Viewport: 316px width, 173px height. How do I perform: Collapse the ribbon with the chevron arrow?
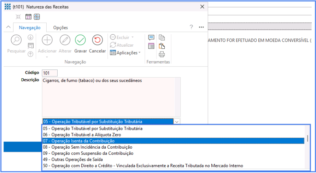[8, 27]
